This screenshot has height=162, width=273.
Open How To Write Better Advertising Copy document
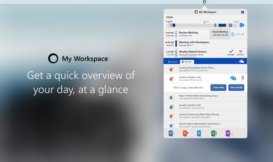198,97
